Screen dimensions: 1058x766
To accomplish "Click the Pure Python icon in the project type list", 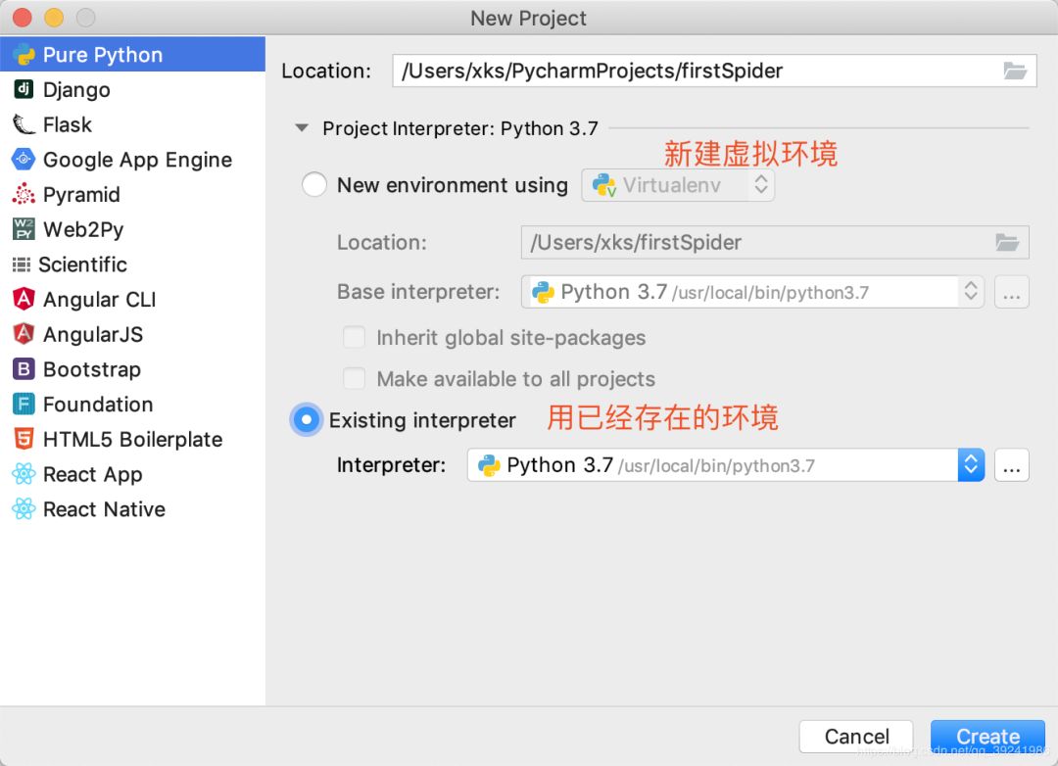I will point(24,55).
